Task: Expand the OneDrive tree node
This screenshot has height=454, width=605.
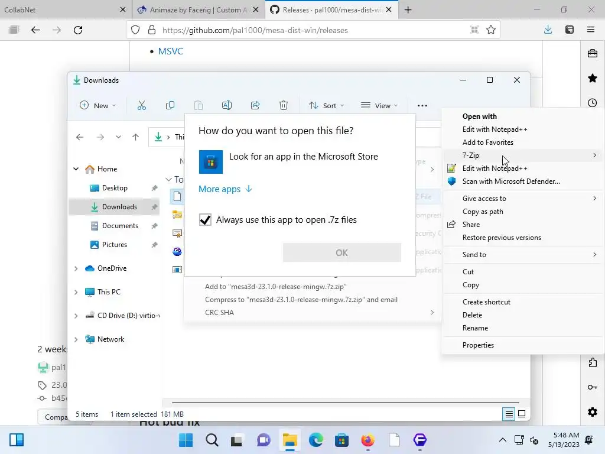Action: [76, 268]
